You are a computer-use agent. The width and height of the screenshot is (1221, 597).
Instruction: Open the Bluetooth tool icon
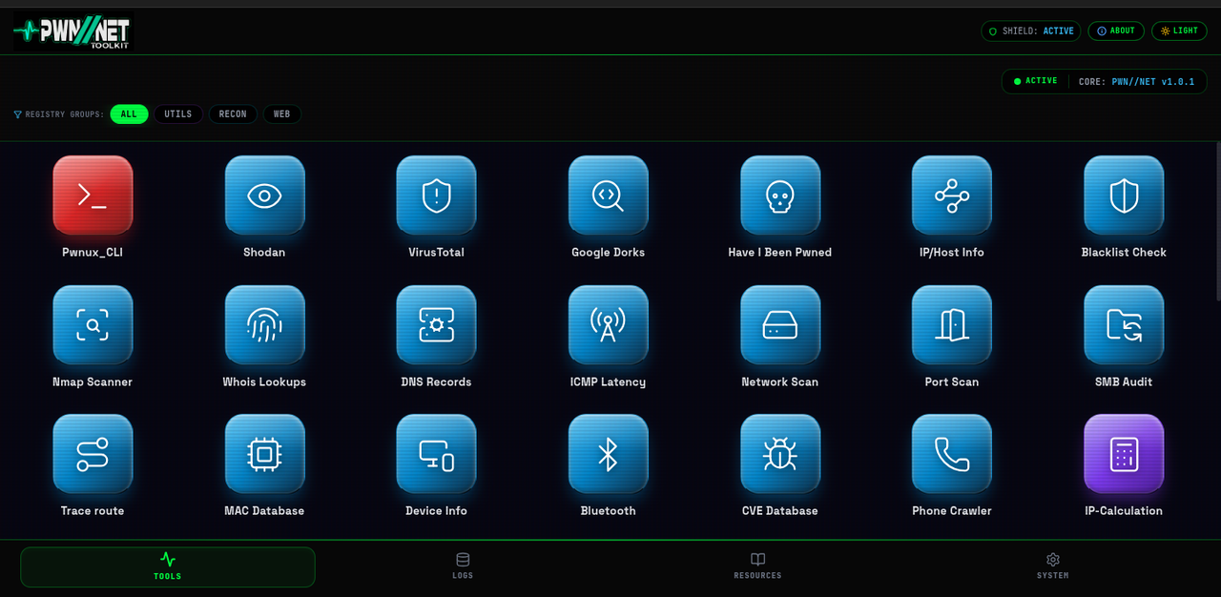click(608, 454)
